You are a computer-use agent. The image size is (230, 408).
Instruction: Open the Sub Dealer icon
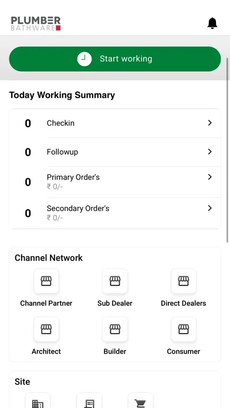[115, 281]
